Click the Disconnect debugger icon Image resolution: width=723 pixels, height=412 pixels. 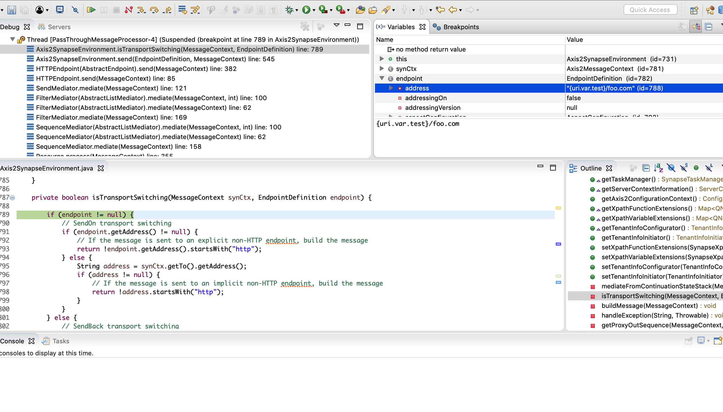point(129,10)
